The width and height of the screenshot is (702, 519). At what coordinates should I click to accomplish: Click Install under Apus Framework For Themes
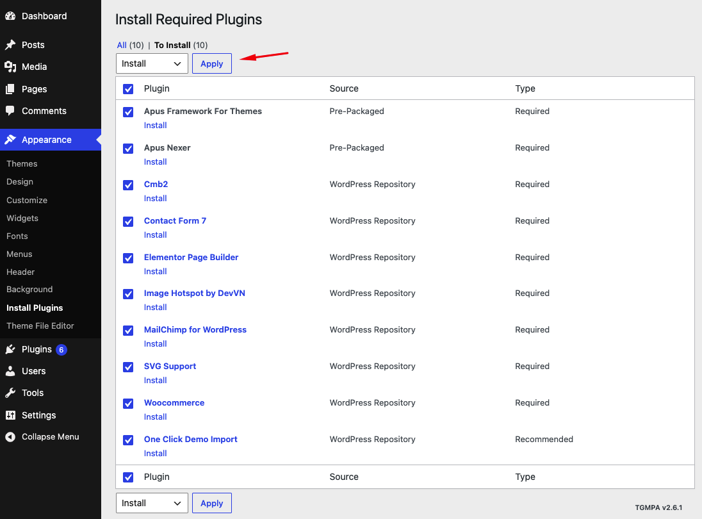click(156, 126)
